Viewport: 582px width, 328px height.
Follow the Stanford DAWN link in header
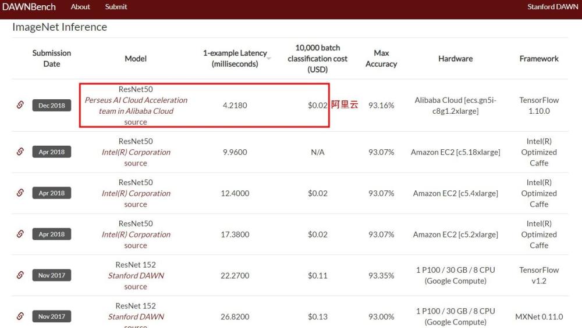552,6
